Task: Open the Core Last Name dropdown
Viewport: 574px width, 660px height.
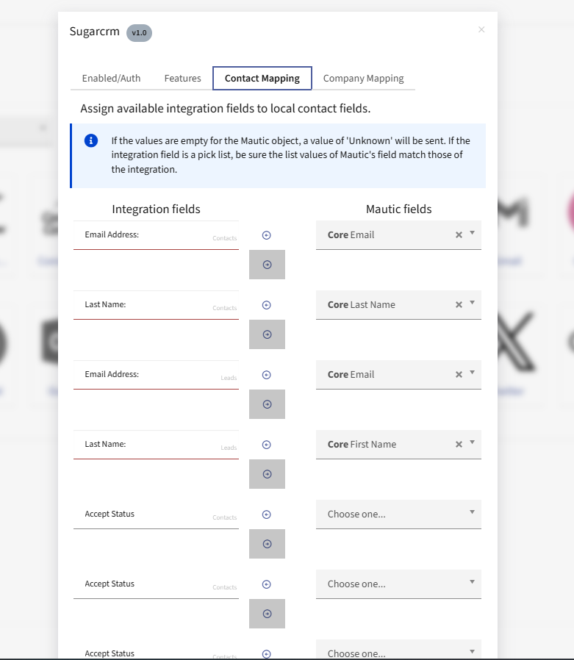Action: coord(398,305)
